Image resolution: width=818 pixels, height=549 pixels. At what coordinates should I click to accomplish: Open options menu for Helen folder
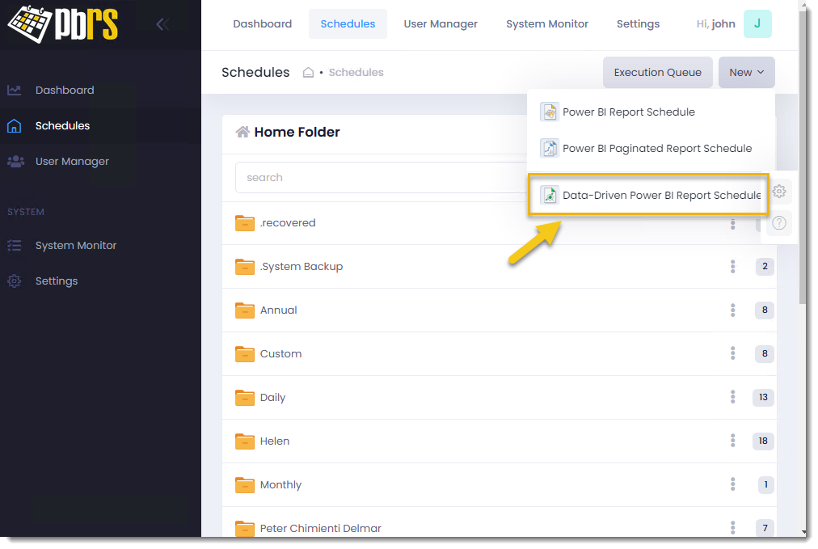coord(732,441)
